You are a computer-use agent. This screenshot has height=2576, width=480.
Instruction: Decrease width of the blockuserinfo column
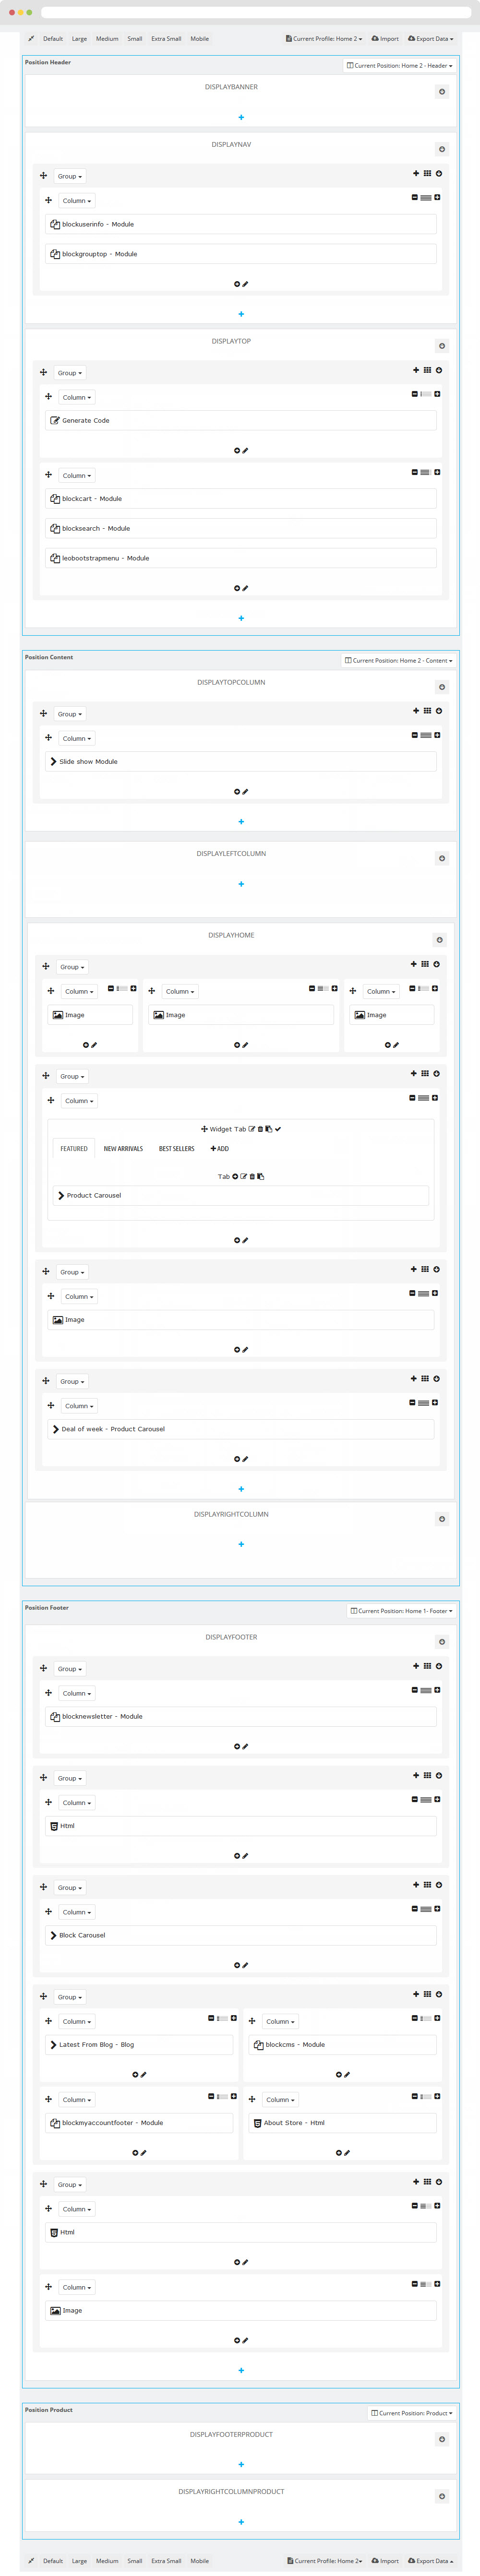pos(415,198)
